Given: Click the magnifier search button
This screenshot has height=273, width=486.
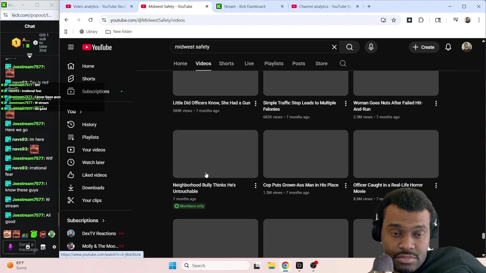Looking at the screenshot, I should tap(349, 47).
